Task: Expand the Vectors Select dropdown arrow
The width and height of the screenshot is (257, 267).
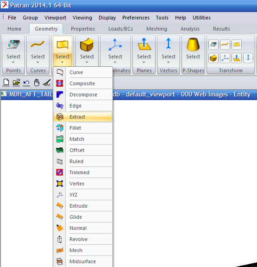Action: pyautogui.click(x=169, y=63)
